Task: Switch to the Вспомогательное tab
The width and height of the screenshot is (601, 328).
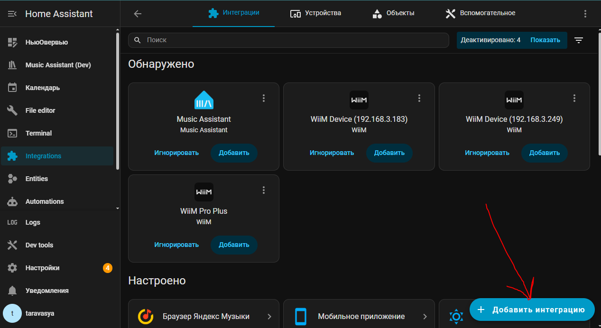Action: 480,13
